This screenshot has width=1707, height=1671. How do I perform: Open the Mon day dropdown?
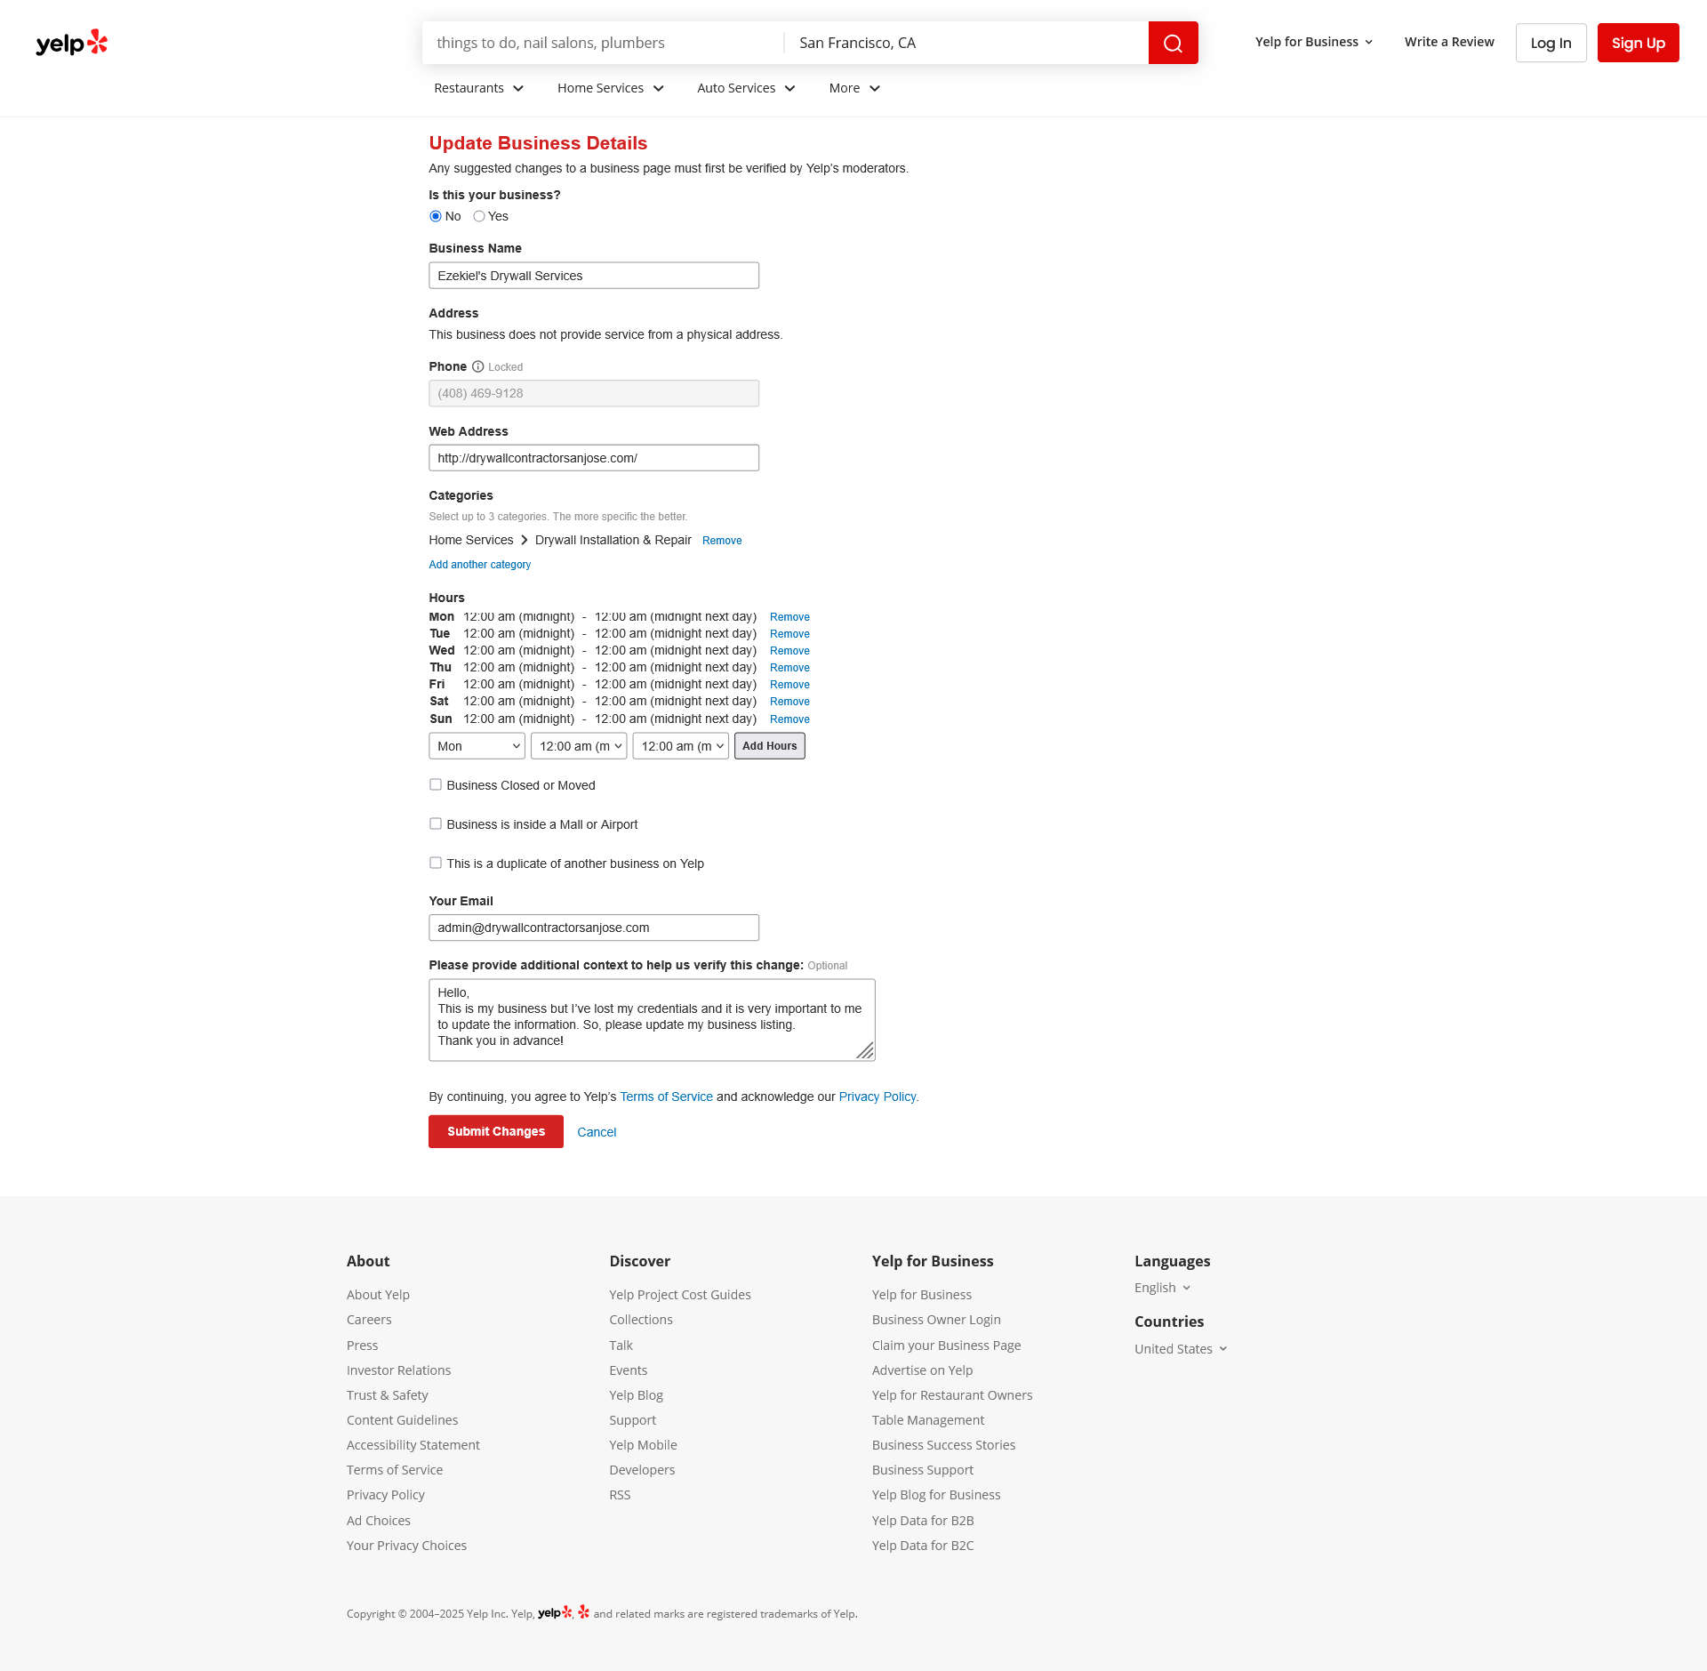click(477, 746)
